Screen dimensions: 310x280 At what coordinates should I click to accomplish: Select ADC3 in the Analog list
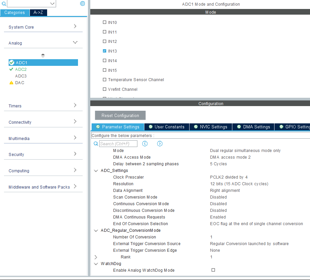(x=21, y=76)
